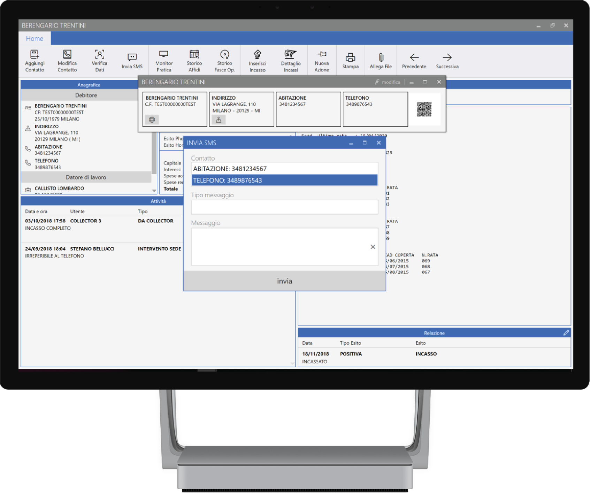This screenshot has height=500, width=590.
Task: Click the Anagrafica panel scroll-down arrow
Action: [x=154, y=191]
